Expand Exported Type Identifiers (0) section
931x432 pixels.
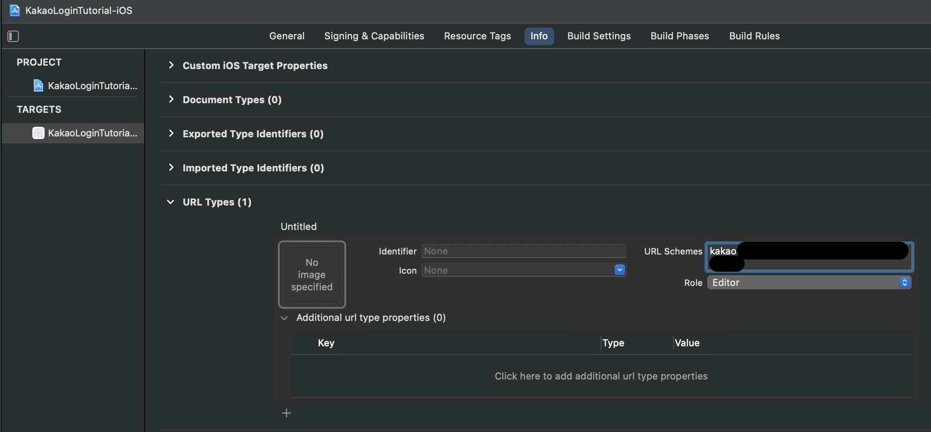171,133
